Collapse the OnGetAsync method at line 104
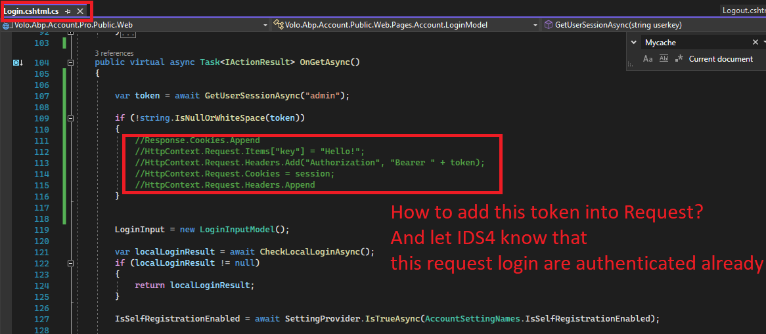Viewport: 766px width, 334px height. [x=71, y=62]
